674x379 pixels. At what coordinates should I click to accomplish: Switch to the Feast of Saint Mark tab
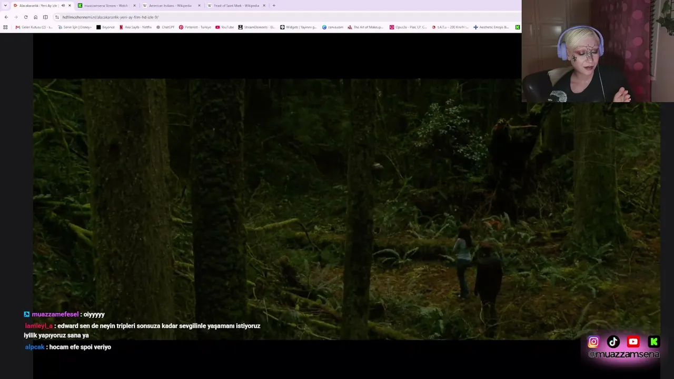(x=236, y=6)
